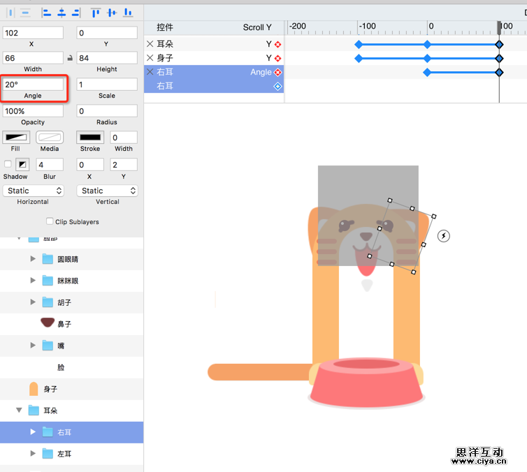The image size is (527, 472).
Task: Align layers to left edge
Action: click(x=46, y=13)
